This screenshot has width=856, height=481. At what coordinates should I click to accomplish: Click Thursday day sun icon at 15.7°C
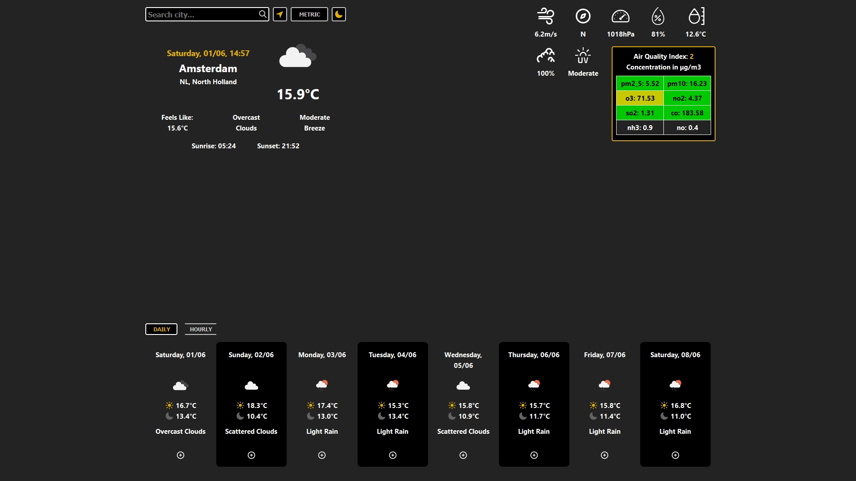click(523, 405)
